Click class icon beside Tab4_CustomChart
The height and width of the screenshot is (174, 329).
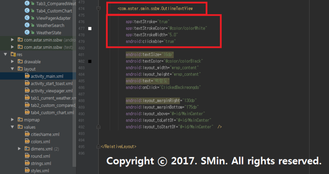click(x=27, y=11)
